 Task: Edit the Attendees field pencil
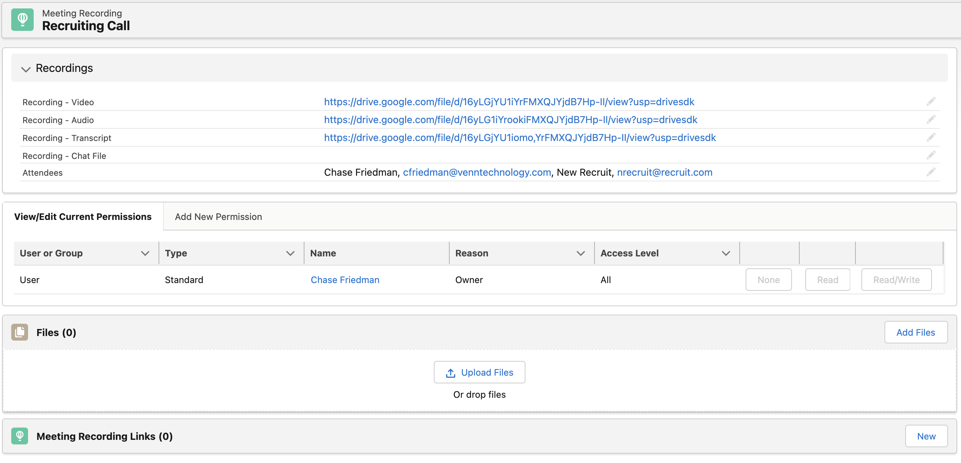[932, 172]
